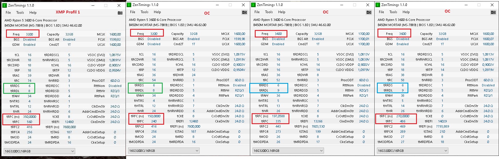
Task: Open File menu in XMP Profil 1 window
Action: (x=8, y=13)
